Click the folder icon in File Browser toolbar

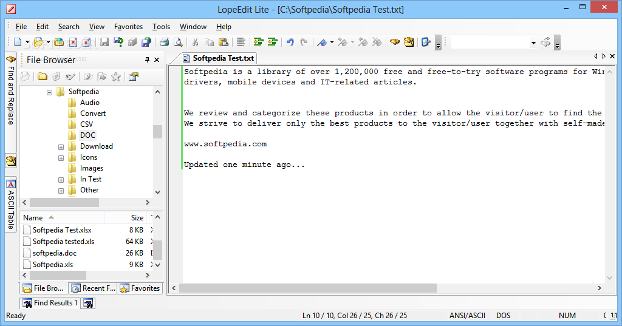(43, 76)
